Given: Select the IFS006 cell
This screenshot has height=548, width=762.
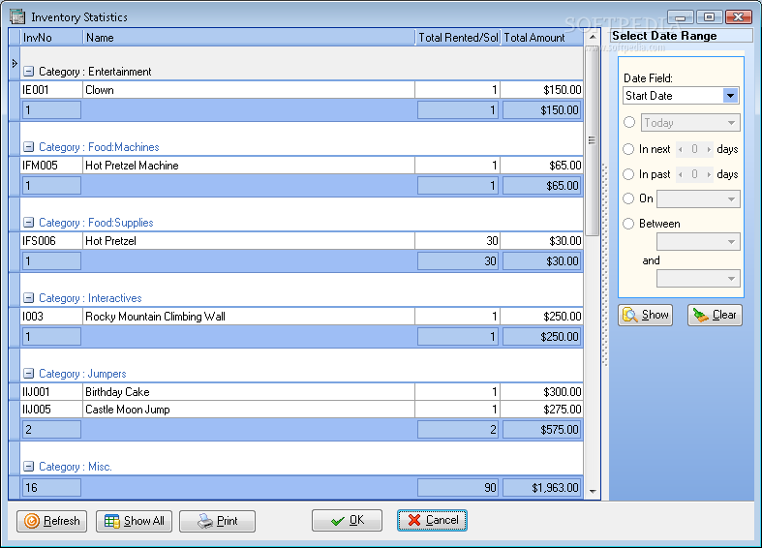Looking at the screenshot, I should (x=51, y=241).
